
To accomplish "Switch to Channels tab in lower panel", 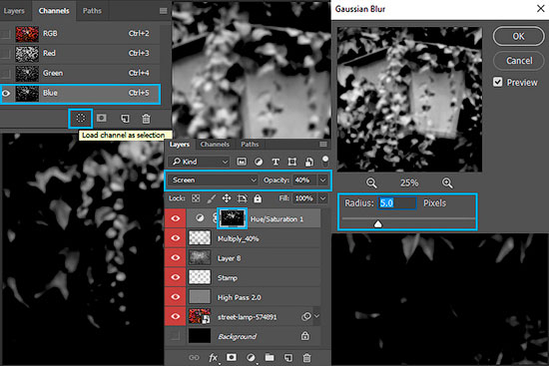I will pos(215,145).
